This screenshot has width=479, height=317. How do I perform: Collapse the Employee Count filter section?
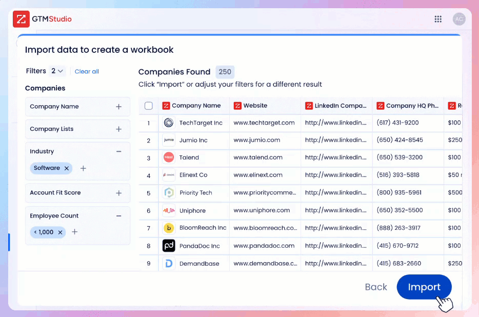pyautogui.click(x=119, y=216)
